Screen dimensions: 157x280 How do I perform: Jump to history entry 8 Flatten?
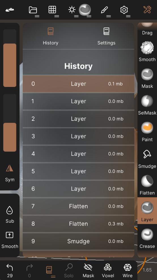tap(78, 224)
